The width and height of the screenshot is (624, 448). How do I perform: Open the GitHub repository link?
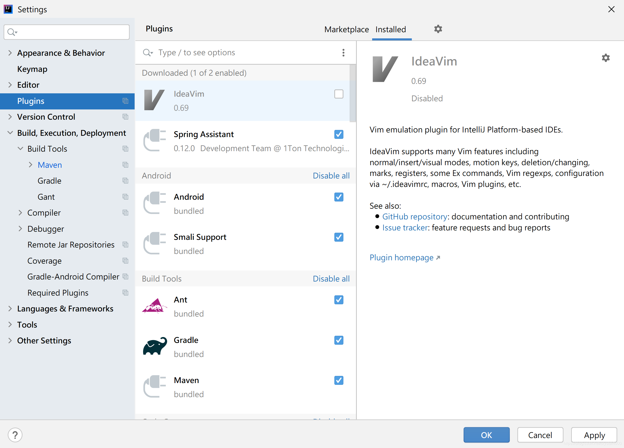(415, 217)
